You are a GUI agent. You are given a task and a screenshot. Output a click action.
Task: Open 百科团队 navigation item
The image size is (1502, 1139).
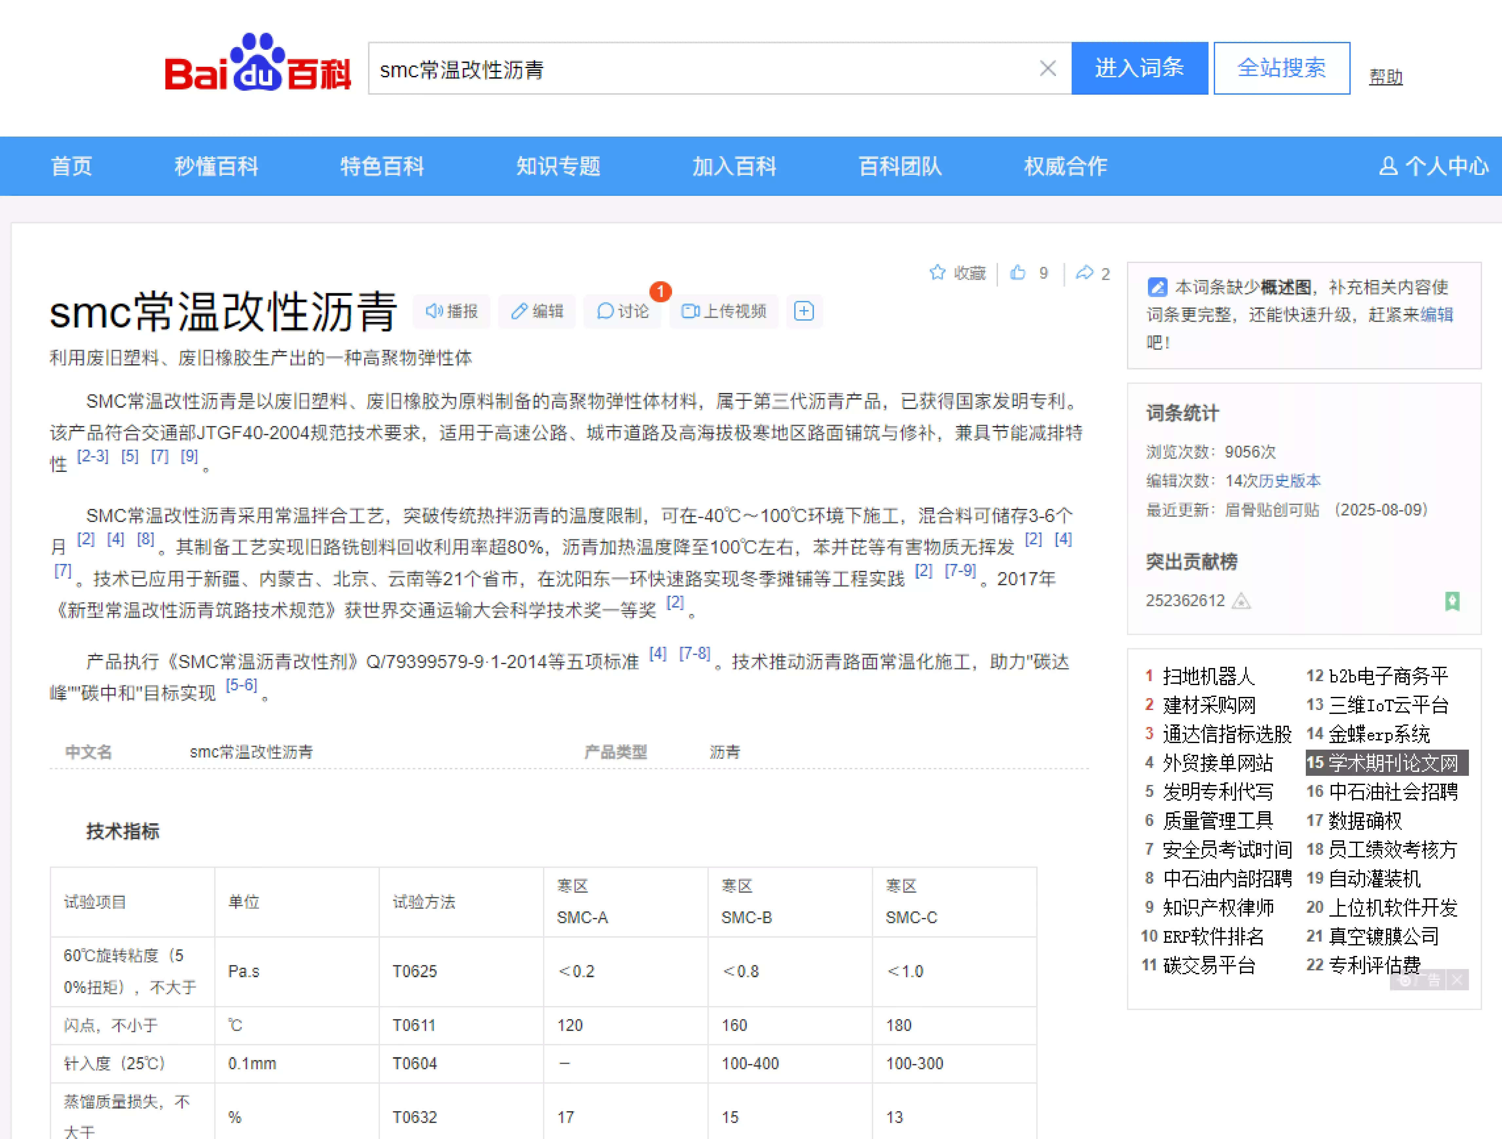tap(900, 166)
